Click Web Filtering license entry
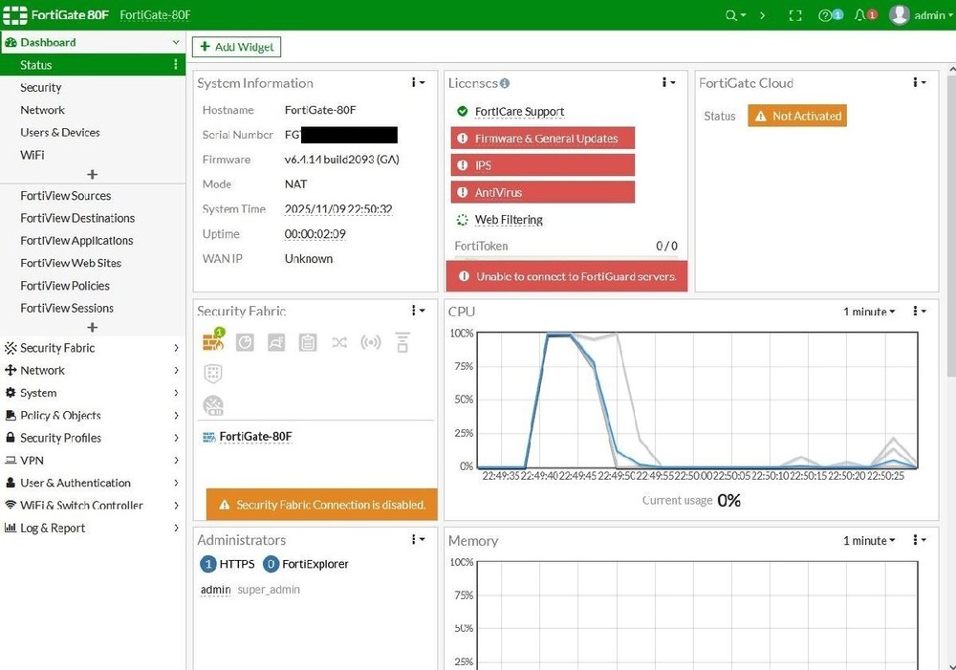The height and width of the screenshot is (670, 956). 509,220
